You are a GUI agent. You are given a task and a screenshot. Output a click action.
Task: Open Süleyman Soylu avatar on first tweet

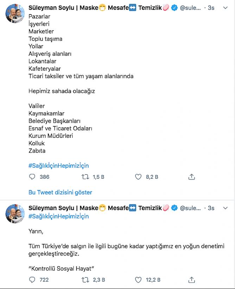click(x=15, y=13)
